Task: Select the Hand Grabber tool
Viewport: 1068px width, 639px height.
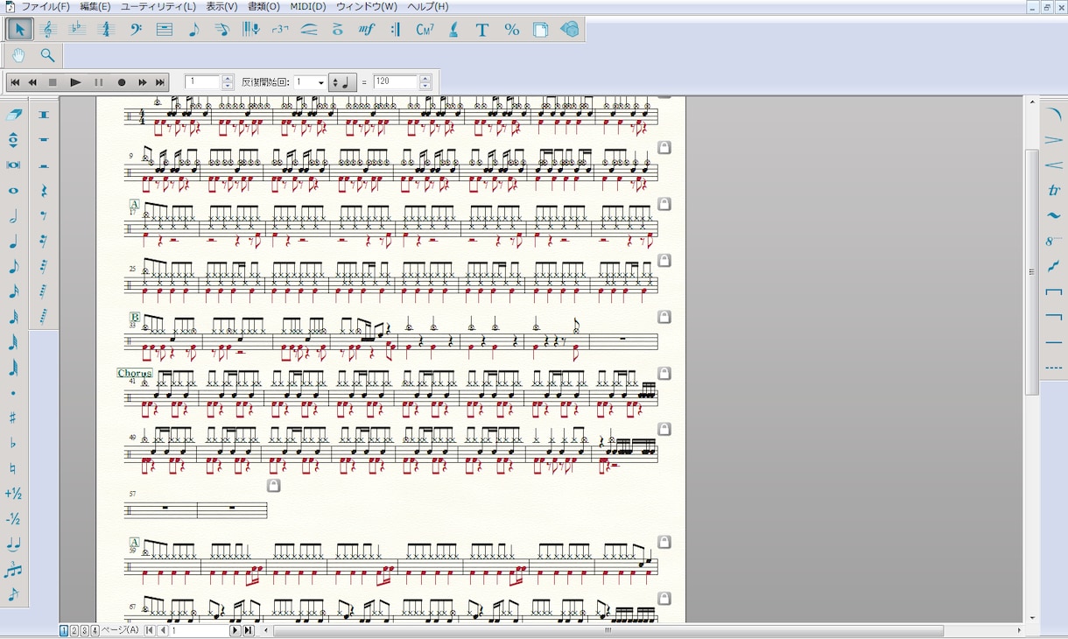Action: [19, 55]
